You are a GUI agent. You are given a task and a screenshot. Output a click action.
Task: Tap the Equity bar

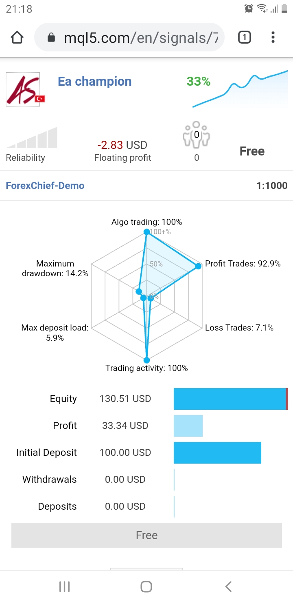[230, 399]
